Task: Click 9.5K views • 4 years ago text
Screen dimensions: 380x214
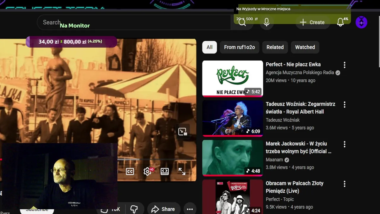Action: pos(289,207)
